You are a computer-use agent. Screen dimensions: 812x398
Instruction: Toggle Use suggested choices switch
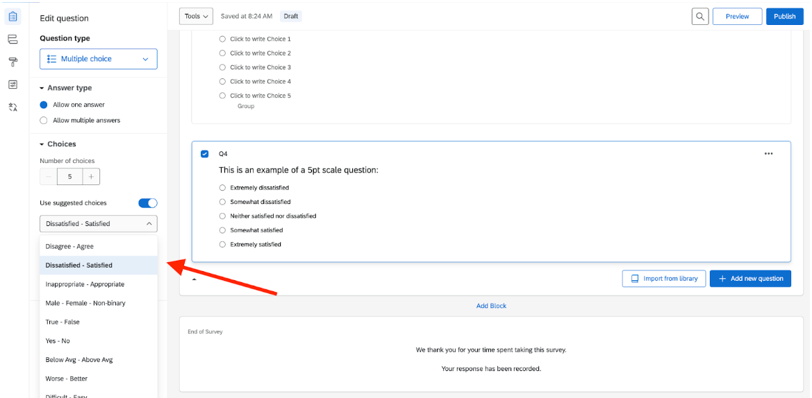(147, 203)
